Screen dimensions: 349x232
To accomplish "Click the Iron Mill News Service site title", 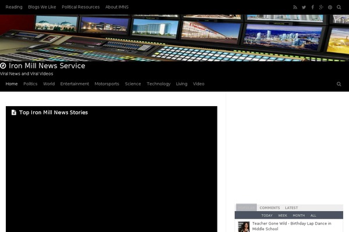I will 47,66.
